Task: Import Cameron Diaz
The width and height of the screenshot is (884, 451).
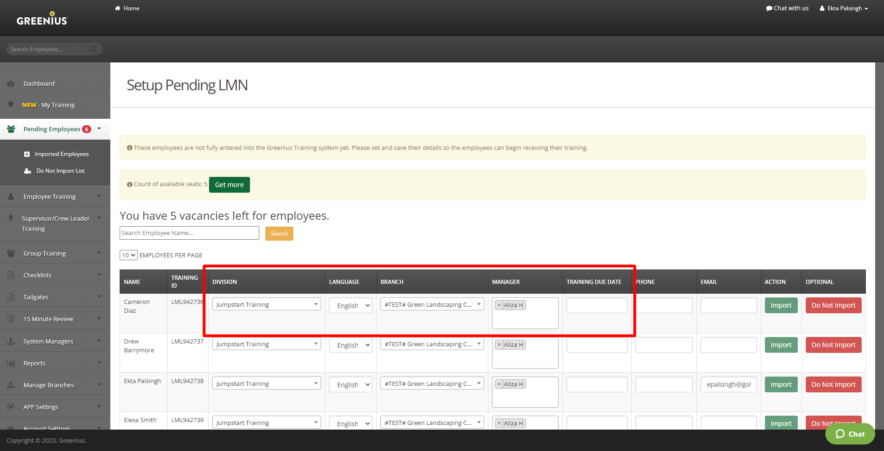Action: pyautogui.click(x=781, y=305)
